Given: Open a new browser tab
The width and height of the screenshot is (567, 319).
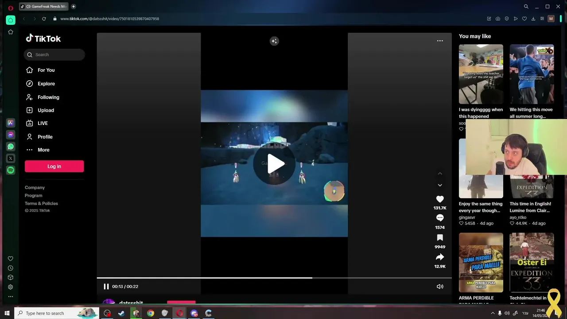Looking at the screenshot, I should (x=74, y=7).
